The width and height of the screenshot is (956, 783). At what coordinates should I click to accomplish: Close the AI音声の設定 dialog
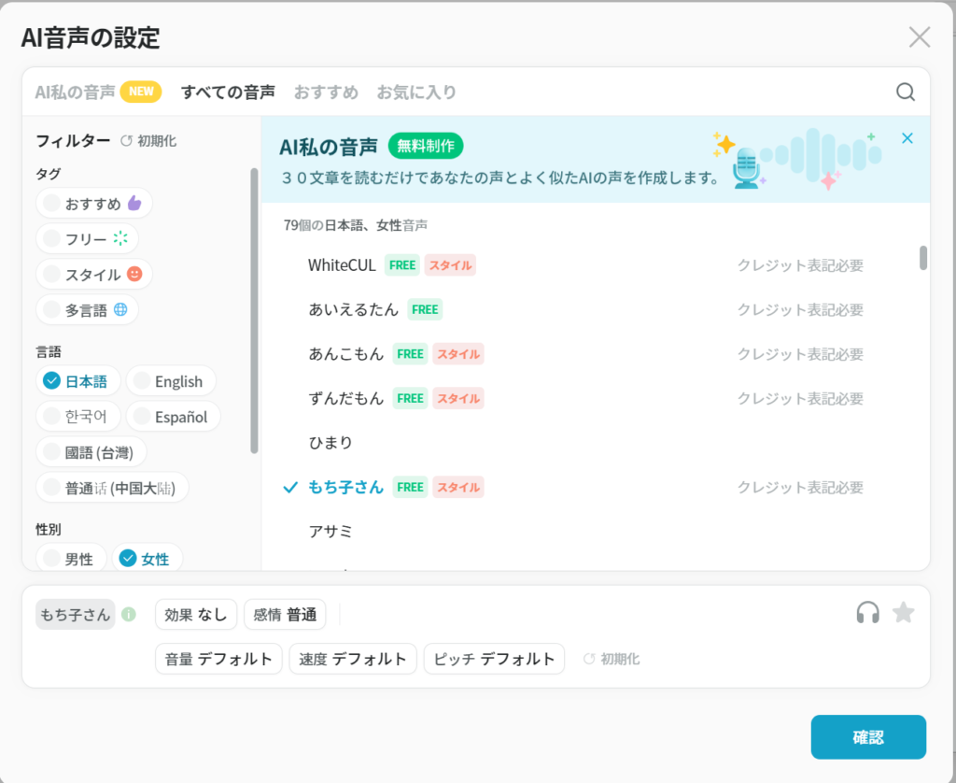point(919,37)
